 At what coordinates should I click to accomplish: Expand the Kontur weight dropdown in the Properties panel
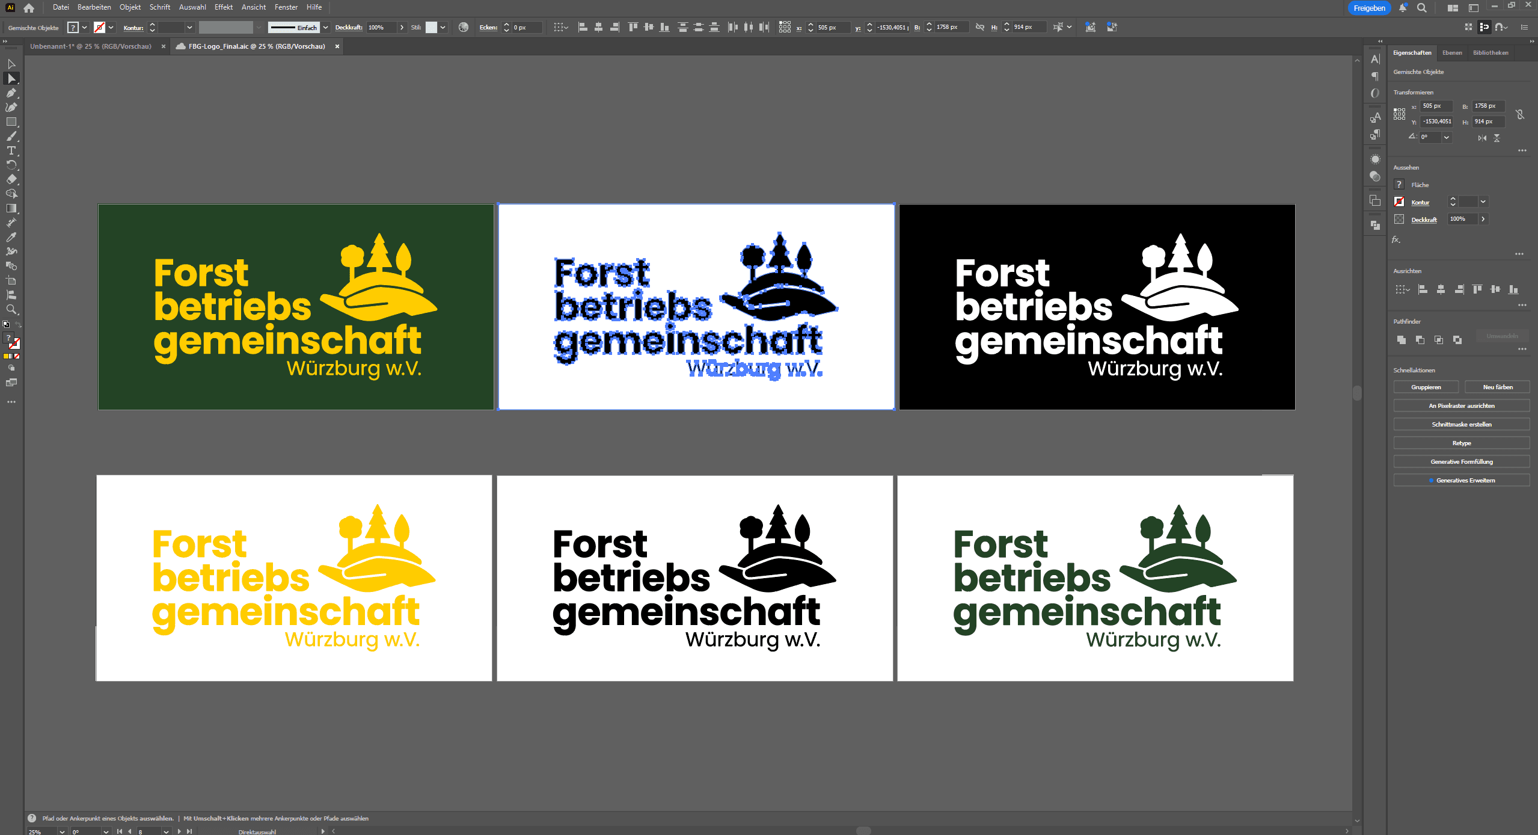click(1483, 202)
